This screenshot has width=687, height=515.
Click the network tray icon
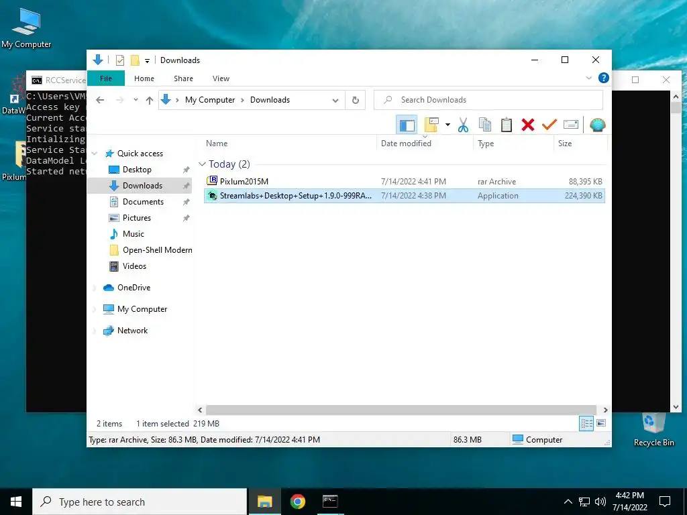584,502
